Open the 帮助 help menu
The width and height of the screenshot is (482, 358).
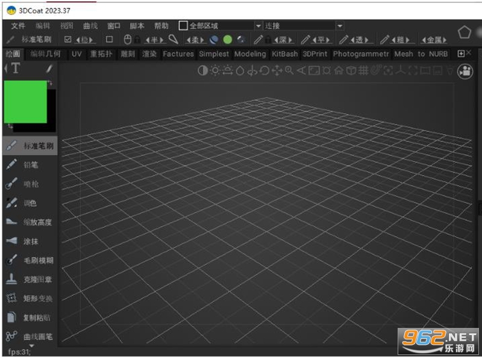click(161, 26)
